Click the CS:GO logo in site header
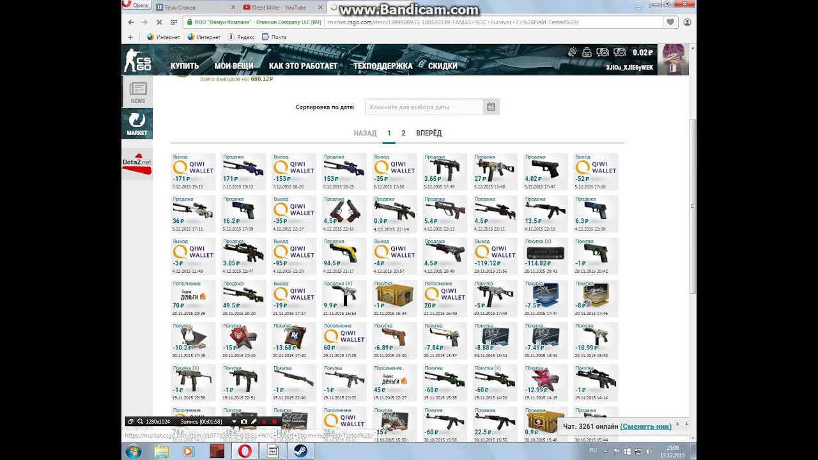 click(137, 59)
